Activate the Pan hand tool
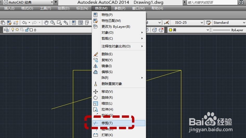 (46, 23)
